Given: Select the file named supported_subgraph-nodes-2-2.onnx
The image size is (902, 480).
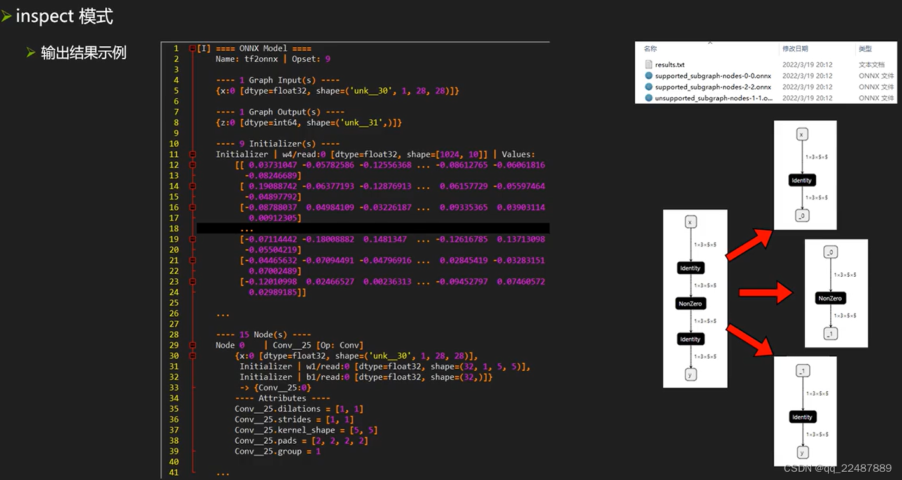Looking at the screenshot, I should click(713, 87).
